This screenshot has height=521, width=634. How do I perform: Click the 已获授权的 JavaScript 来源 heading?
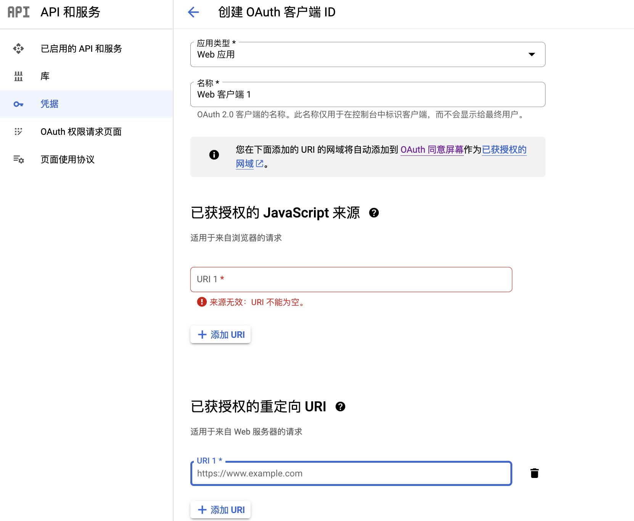tap(275, 213)
